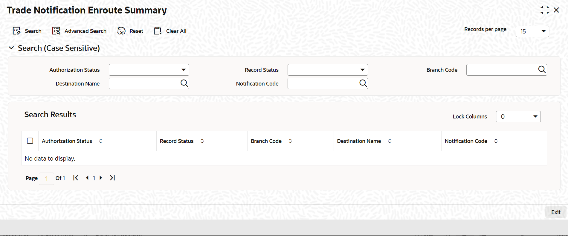The image size is (568, 236).
Task: Click the Clear All icon
Action: pyautogui.click(x=158, y=31)
